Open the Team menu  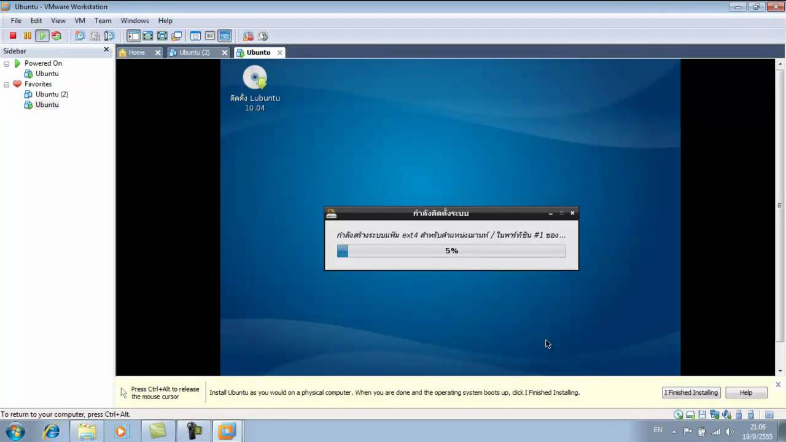(103, 20)
